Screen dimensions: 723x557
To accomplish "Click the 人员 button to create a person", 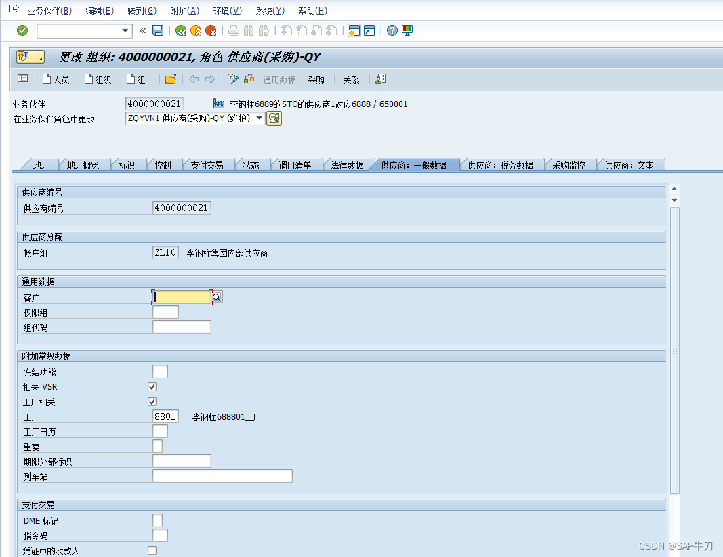I will (x=56, y=79).
